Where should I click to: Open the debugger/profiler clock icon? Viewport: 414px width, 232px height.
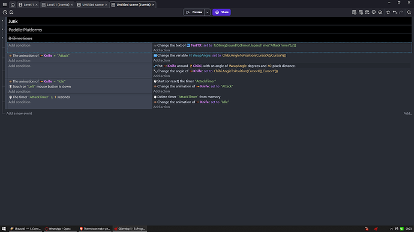[5, 12]
